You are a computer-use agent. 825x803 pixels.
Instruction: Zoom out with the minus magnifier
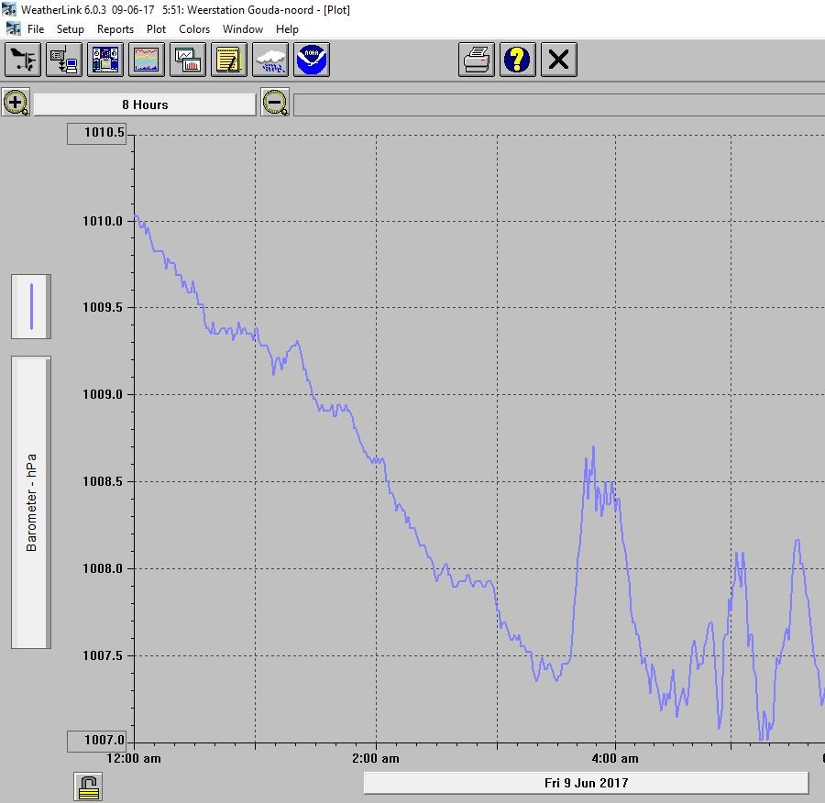275,102
